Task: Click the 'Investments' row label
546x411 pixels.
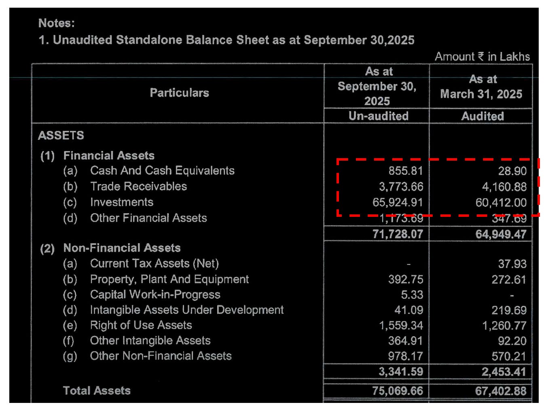Action: pyautogui.click(x=122, y=202)
